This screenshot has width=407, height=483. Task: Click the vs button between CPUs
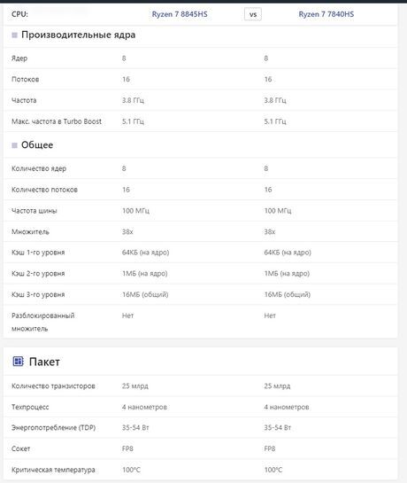pos(253,14)
